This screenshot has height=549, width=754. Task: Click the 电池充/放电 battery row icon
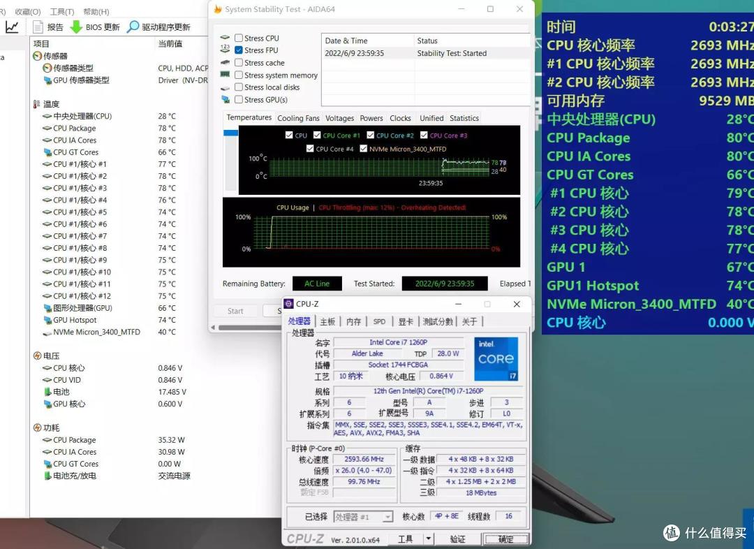(47, 476)
